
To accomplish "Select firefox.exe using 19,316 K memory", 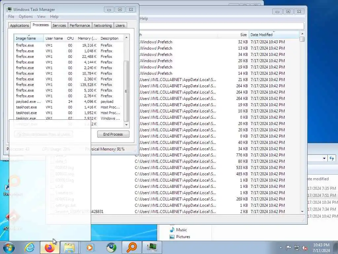I will pyautogui.click(x=69, y=45).
